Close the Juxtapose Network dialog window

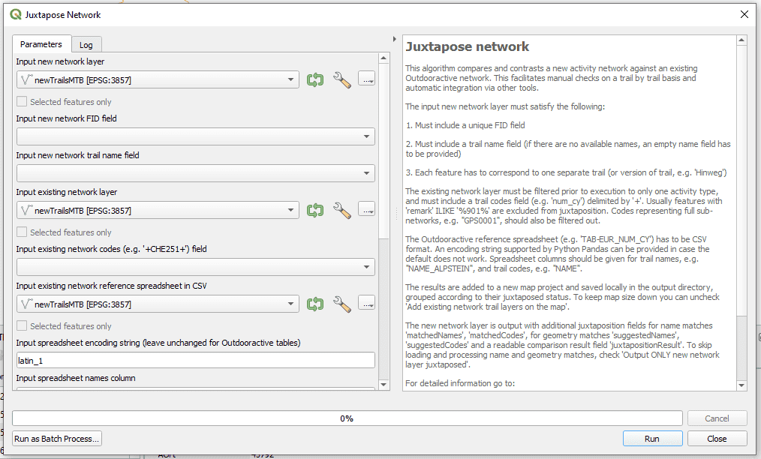[x=744, y=14]
